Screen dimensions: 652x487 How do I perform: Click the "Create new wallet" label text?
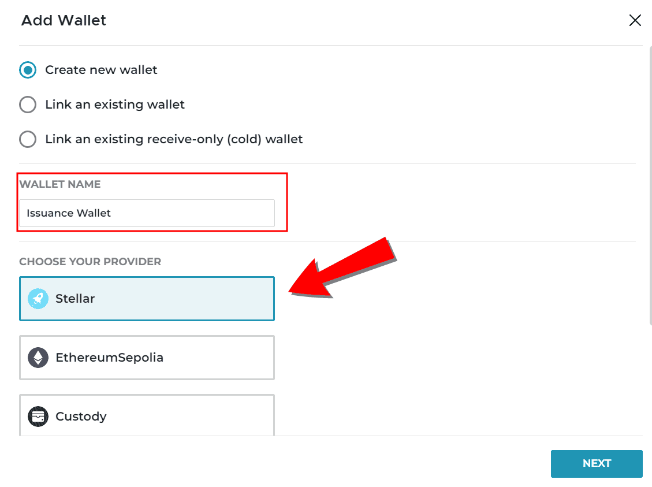pyautogui.click(x=101, y=70)
